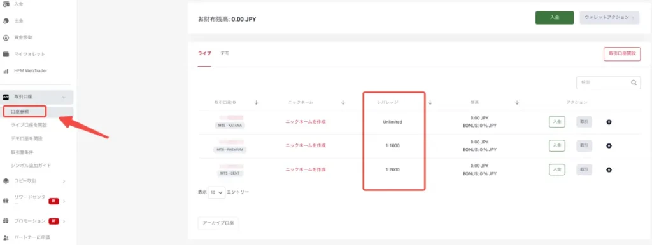The width and height of the screenshot is (652, 245).
Task: Collapse the 取引口座 section chevron
Action: 64,97
